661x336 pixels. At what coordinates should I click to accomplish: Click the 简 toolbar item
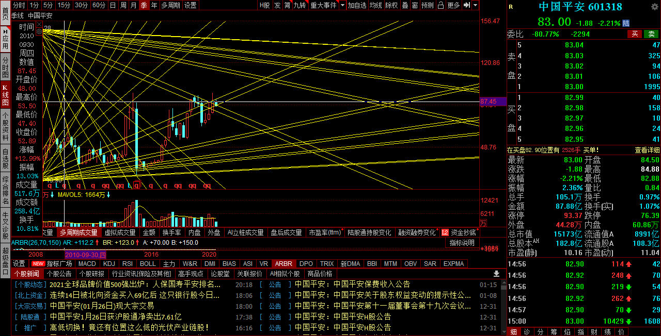click(x=287, y=5)
